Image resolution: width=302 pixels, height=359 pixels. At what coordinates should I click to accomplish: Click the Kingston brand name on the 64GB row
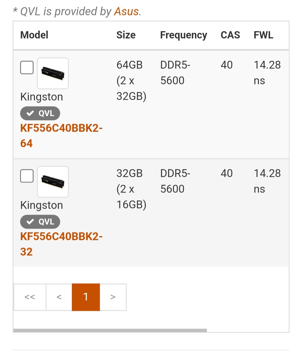[x=42, y=97]
